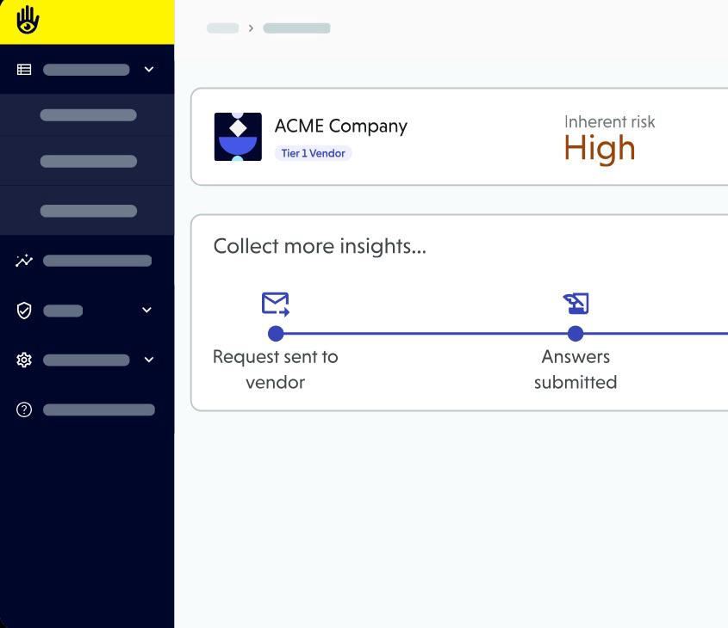Expand the settings section chevron

pyautogui.click(x=148, y=360)
